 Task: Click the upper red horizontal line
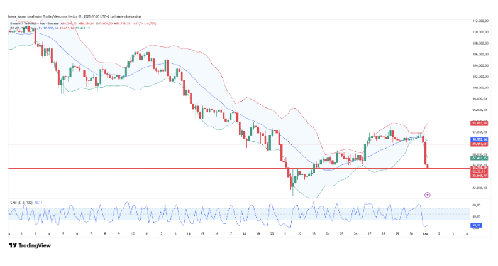tap(189, 144)
